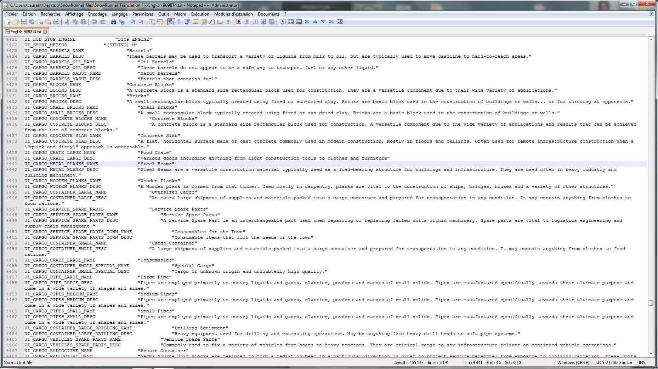This screenshot has height=369, width=658.
Task: Click the vertical scrollbar thumb
Action: tap(651, 303)
